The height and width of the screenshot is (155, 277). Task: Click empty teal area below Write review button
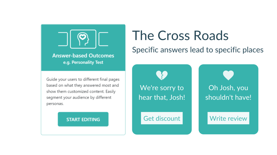(x=228, y=129)
